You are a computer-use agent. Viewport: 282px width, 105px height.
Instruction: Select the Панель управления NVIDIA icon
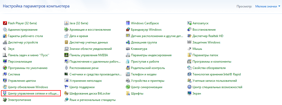coord(66,55)
